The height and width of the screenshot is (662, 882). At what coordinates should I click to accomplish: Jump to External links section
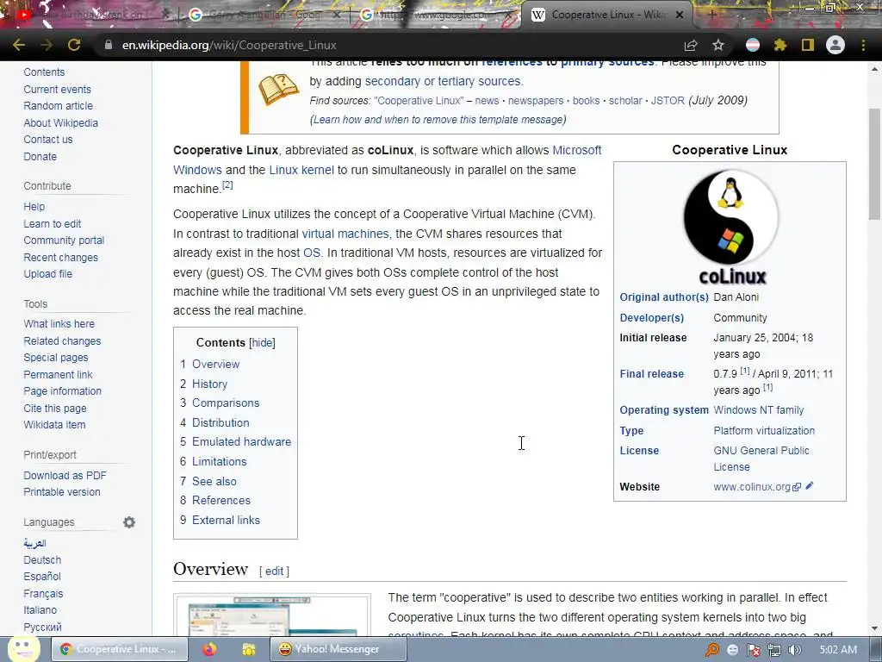coord(227,520)
